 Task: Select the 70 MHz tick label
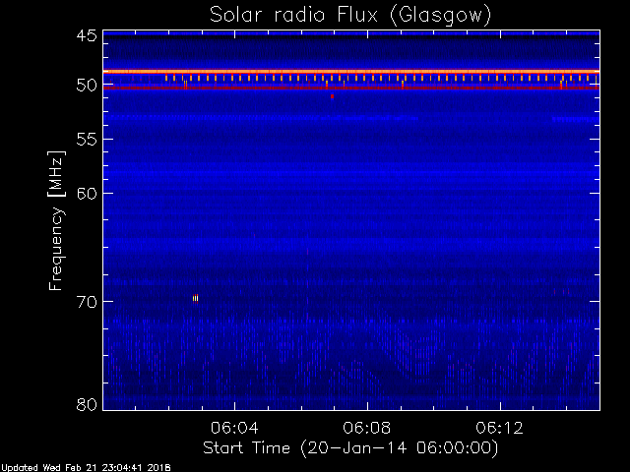(x=85, y=301)
